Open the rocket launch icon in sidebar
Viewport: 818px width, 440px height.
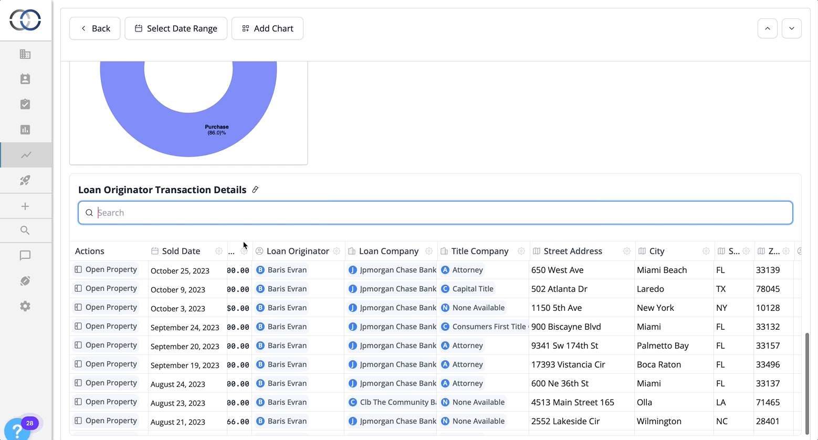[x=25, y=180]
